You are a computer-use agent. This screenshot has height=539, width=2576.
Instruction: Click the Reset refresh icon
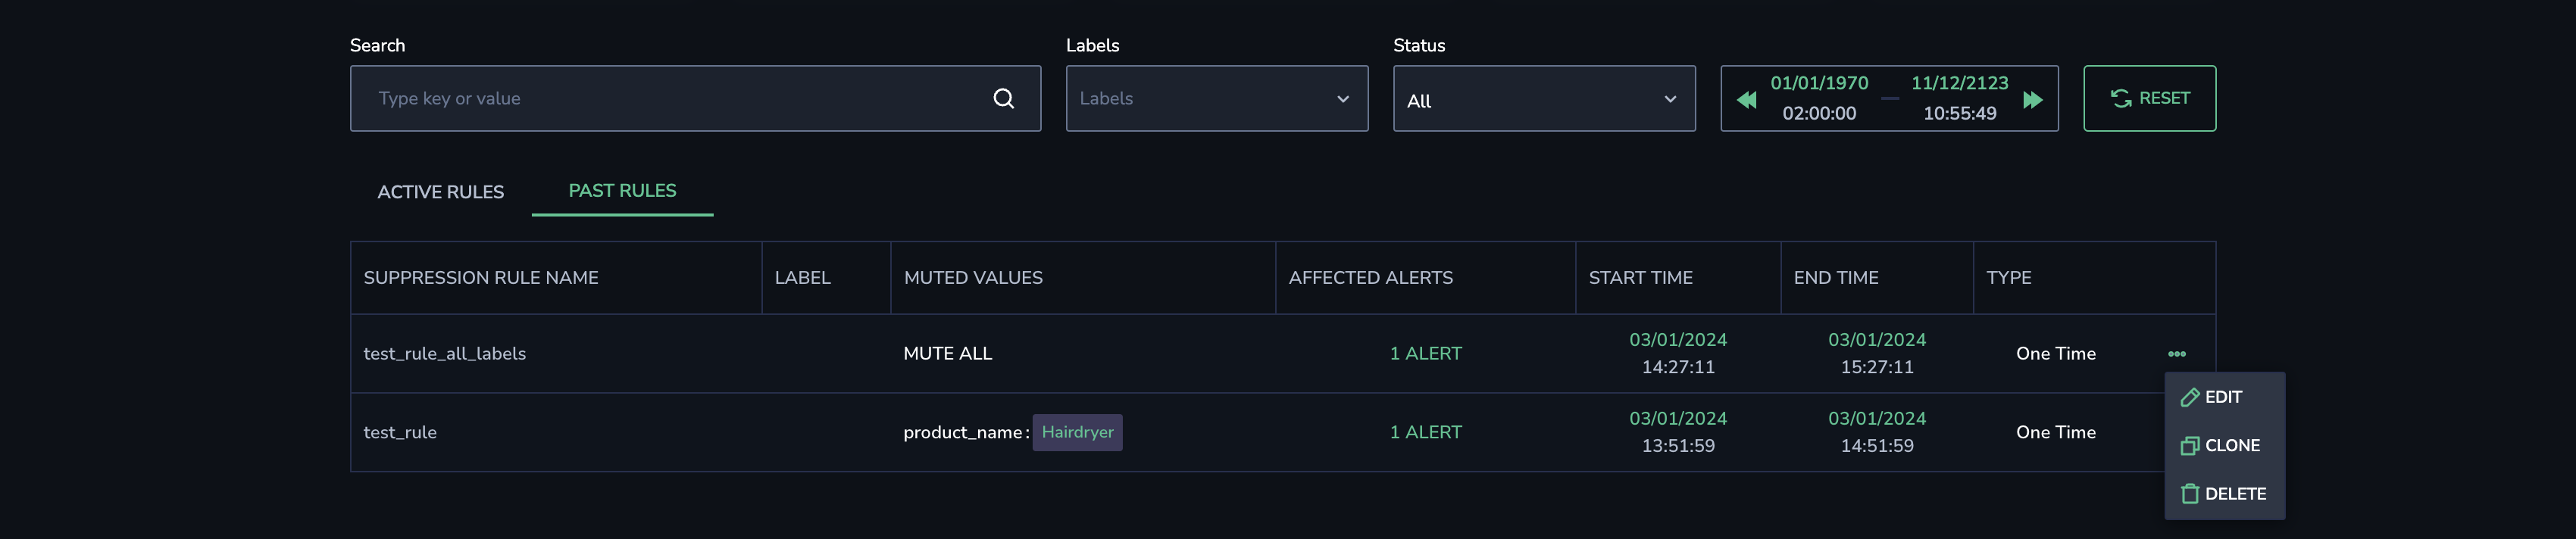[x=2120, y=98]
